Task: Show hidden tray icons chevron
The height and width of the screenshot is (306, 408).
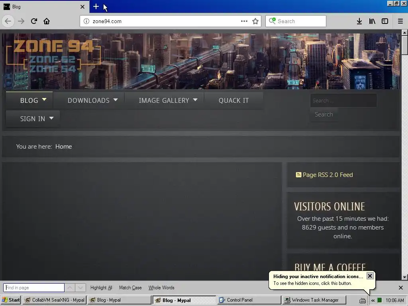Action: 373,300
